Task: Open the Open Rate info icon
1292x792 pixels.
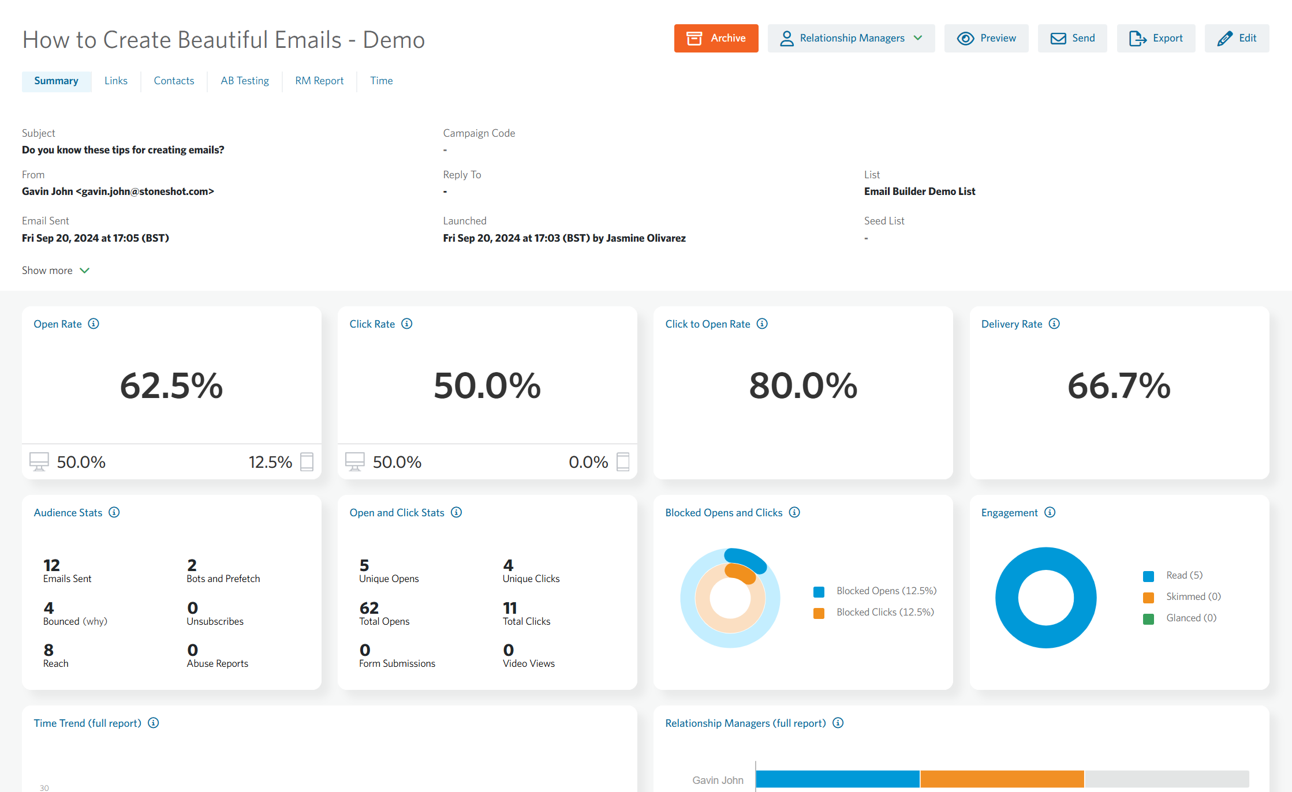Action: coord(94,324)
